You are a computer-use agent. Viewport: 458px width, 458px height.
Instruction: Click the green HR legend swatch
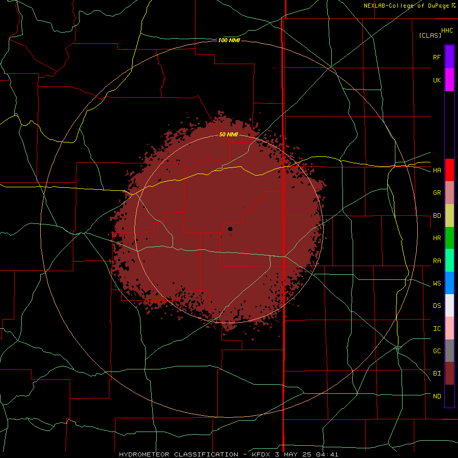click(x=449, y=238)
